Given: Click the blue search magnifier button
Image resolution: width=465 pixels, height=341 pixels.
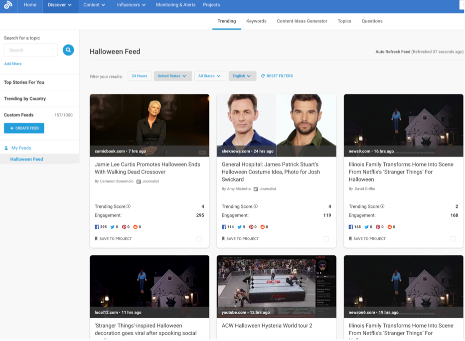Looking at the screenshot, I should pyautogui.click(x=68, y=50).
